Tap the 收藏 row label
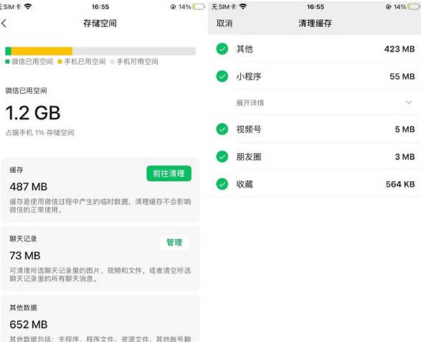The width and height of the screenshot is (421, 342). [245, 184]
